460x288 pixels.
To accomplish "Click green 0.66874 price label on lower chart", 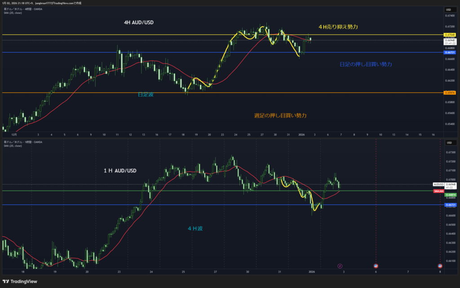I will pos(450,195).
